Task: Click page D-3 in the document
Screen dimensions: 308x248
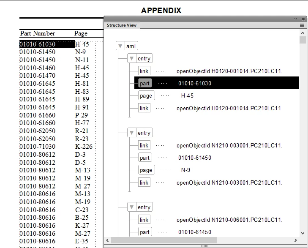Action: 80,155
